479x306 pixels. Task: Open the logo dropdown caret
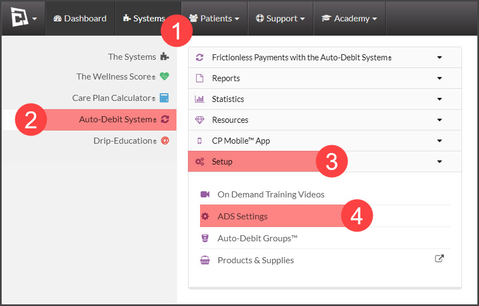35,19
